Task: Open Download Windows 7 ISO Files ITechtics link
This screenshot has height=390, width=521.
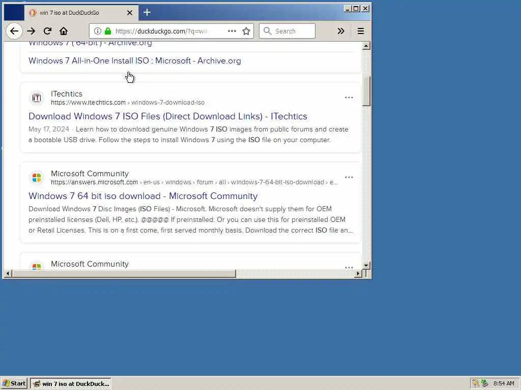Action: [x=168, y=116]
